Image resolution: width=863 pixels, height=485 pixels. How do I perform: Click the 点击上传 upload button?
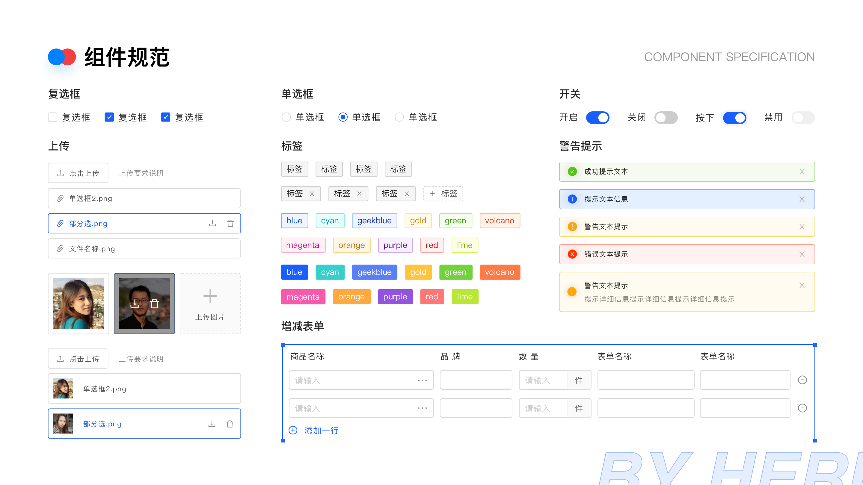click(78, 173)
